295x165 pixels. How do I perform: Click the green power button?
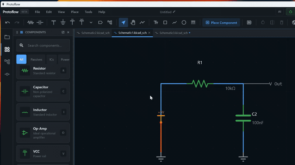(x=291, y=12)
